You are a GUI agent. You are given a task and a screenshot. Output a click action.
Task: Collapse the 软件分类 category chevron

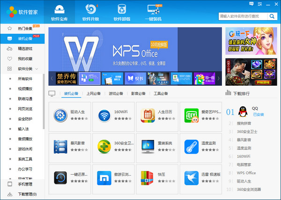pyautogui.click(x=37, y=69)
